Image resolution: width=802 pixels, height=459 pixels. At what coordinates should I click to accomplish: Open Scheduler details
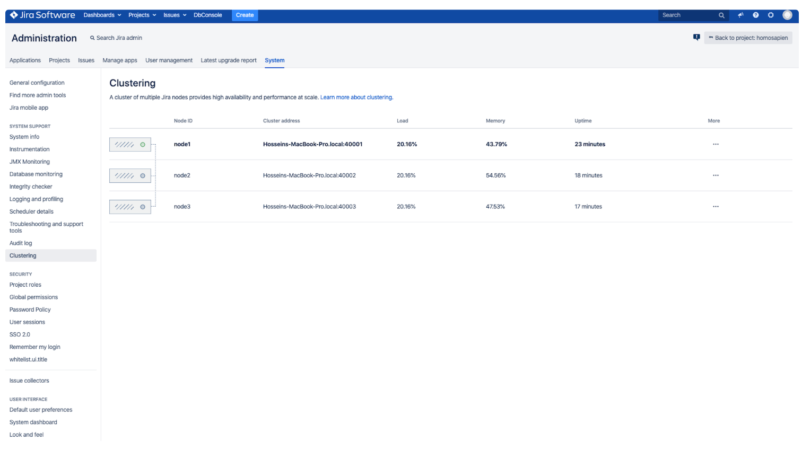point(31,211)
